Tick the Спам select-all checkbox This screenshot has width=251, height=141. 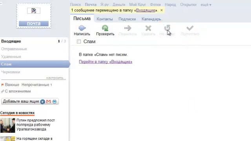pyautogui.click(x=79, y=42)
